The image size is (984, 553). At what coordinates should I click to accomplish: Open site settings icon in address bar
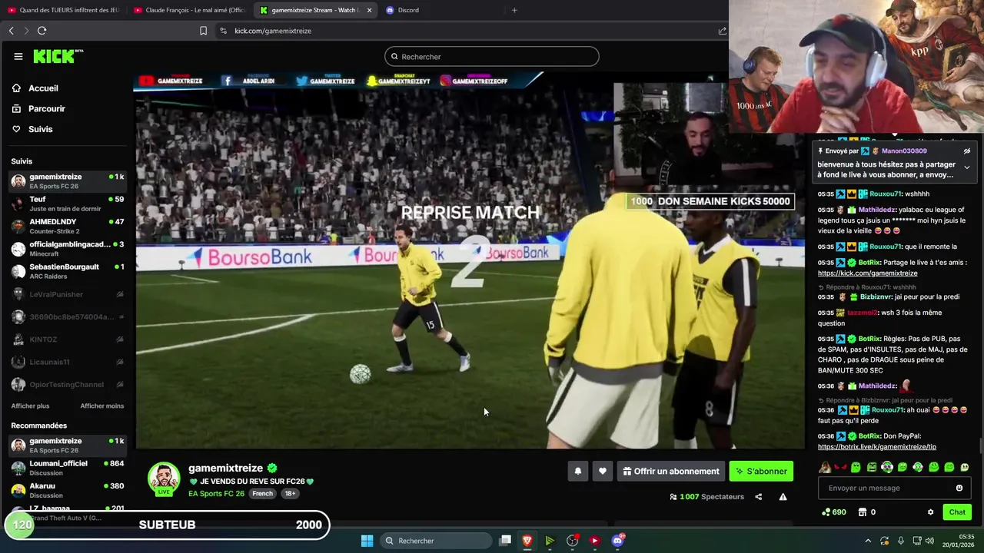coord(223,31)
